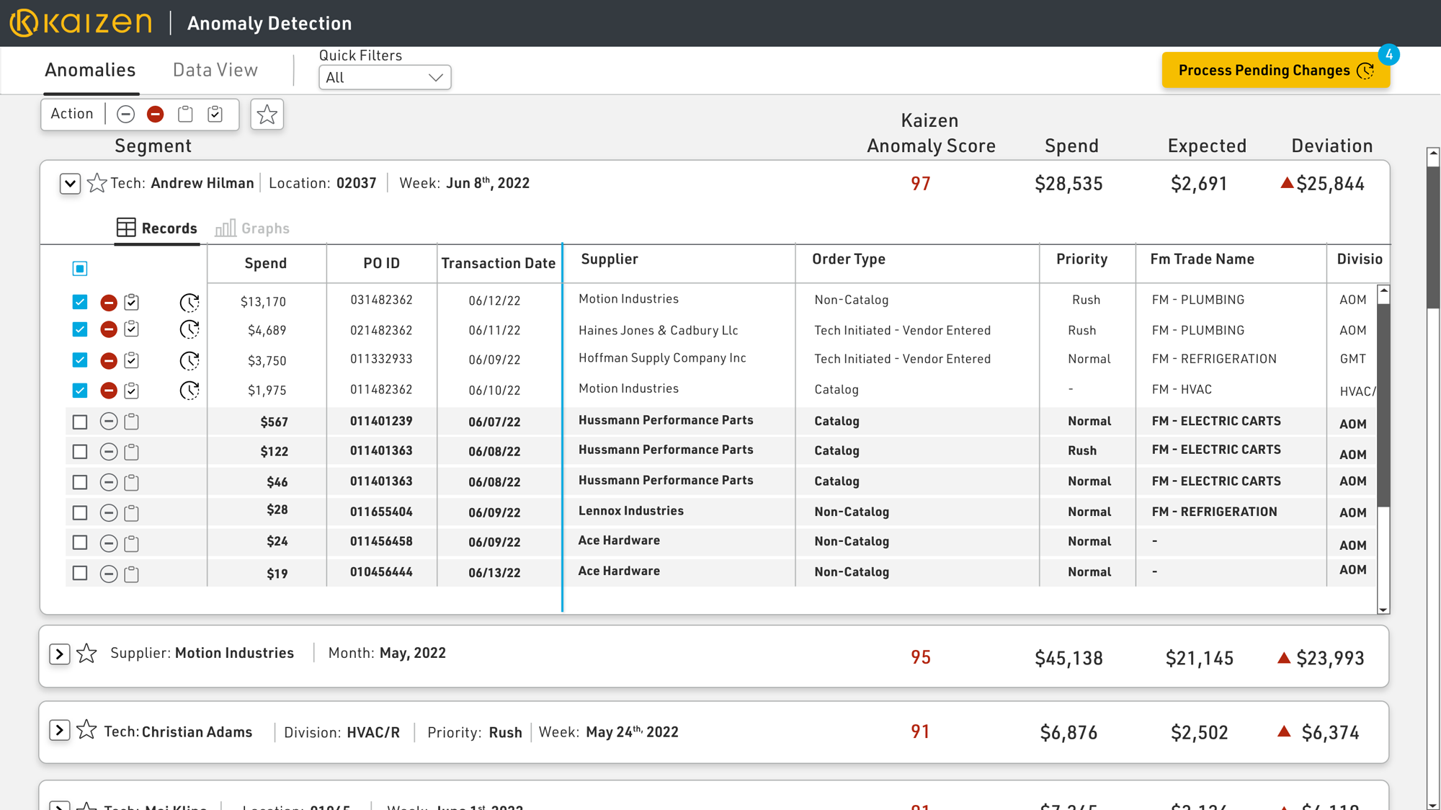Click clipboard check icon on $3,750 row
The image size is (1441, 810).
pos(131,360)
